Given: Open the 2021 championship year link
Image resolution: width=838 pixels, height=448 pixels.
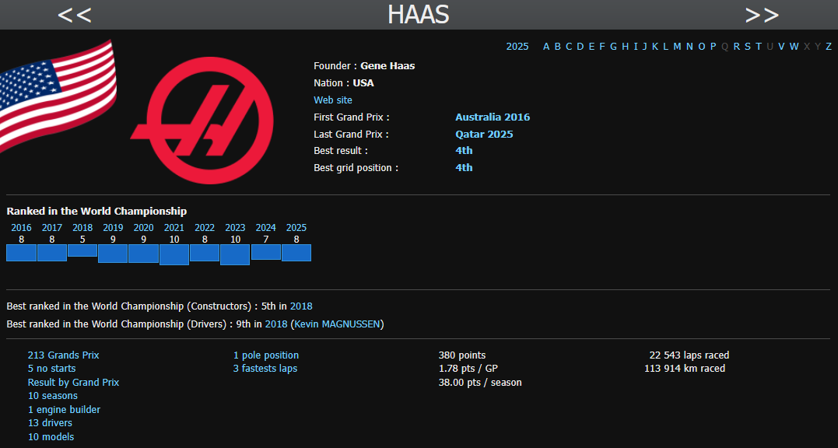Looking at the screenshot, I should coord(174,228).
